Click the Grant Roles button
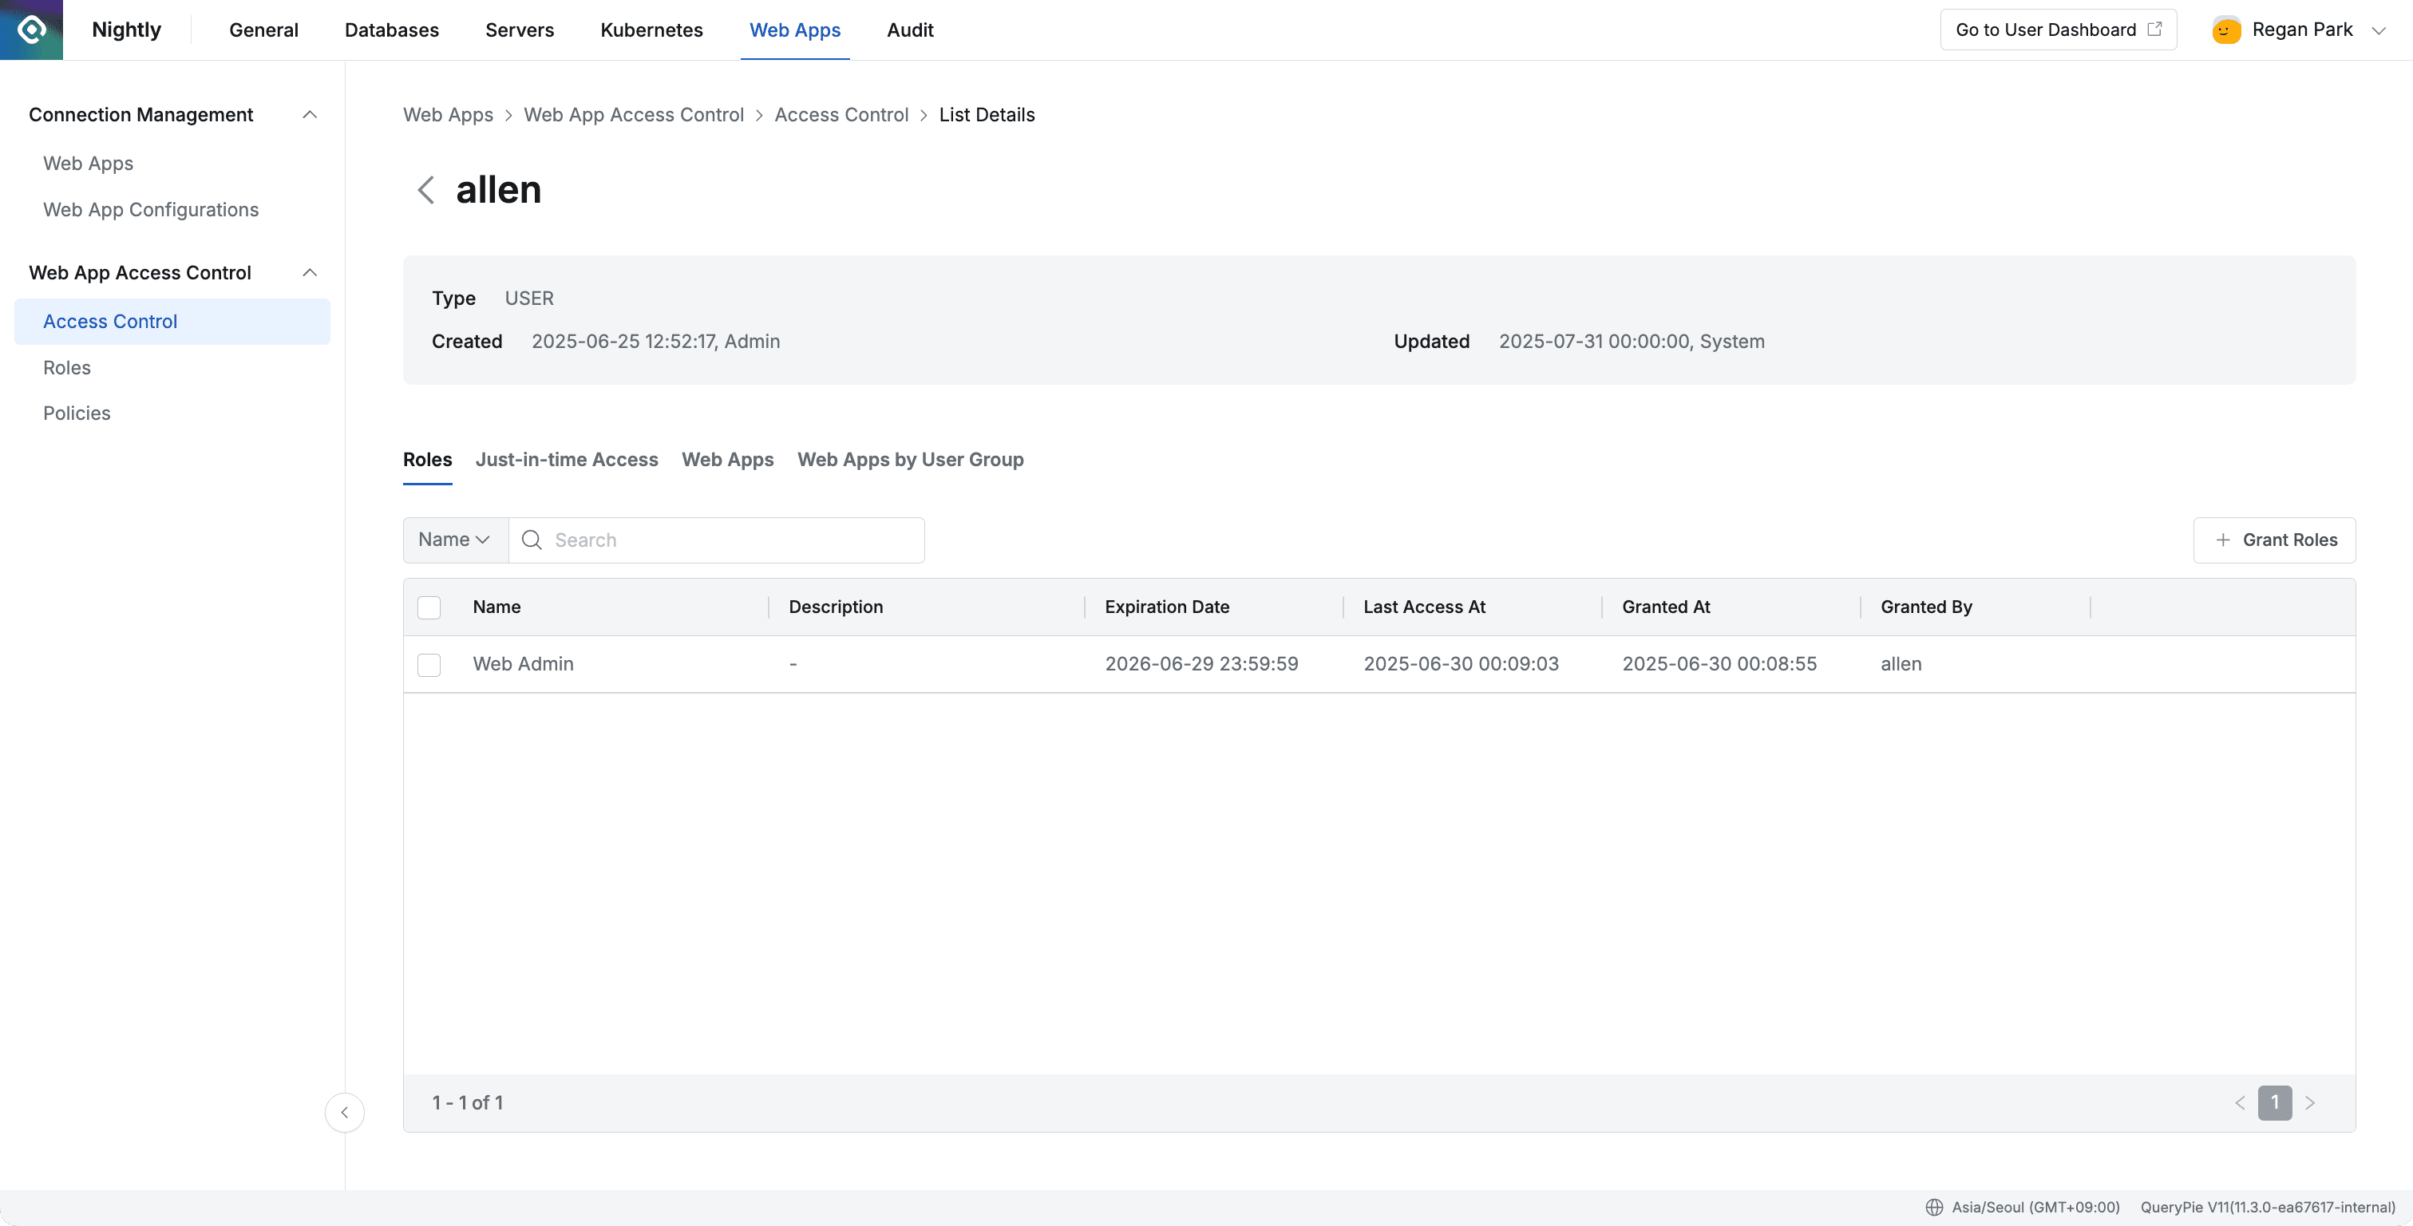 [x=2275, y=540]
